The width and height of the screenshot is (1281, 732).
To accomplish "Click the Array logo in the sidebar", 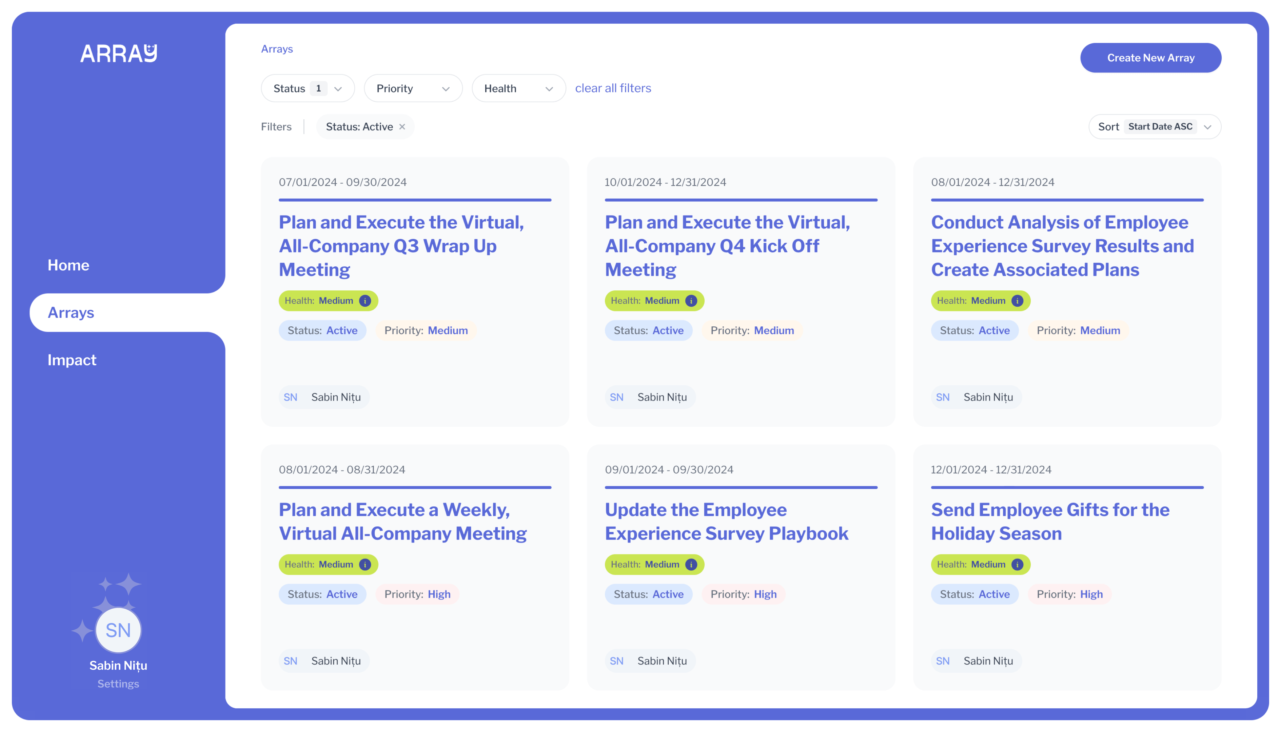I will 119,54.
